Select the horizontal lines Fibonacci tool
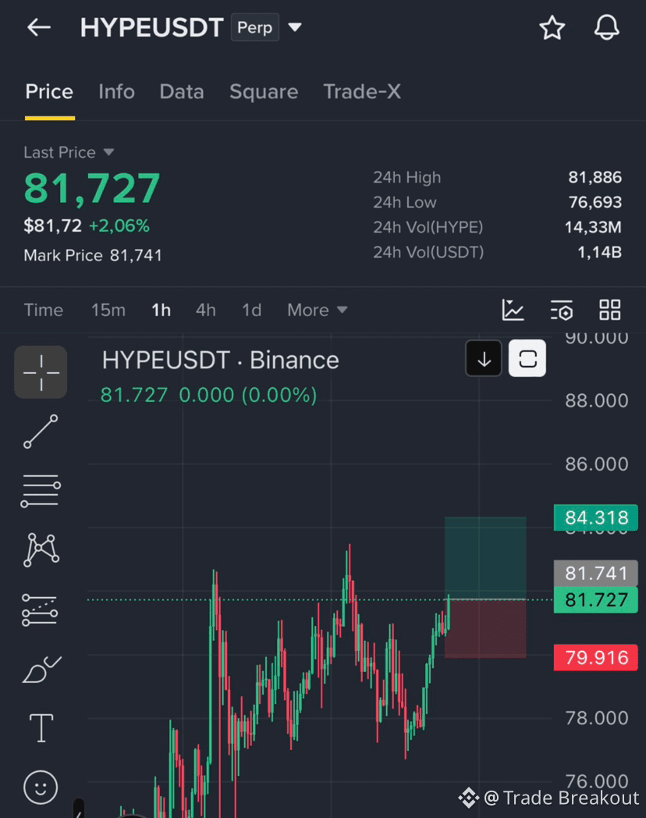Image resolution: width=646 pixels, height=818 pixels. point(41,491)
